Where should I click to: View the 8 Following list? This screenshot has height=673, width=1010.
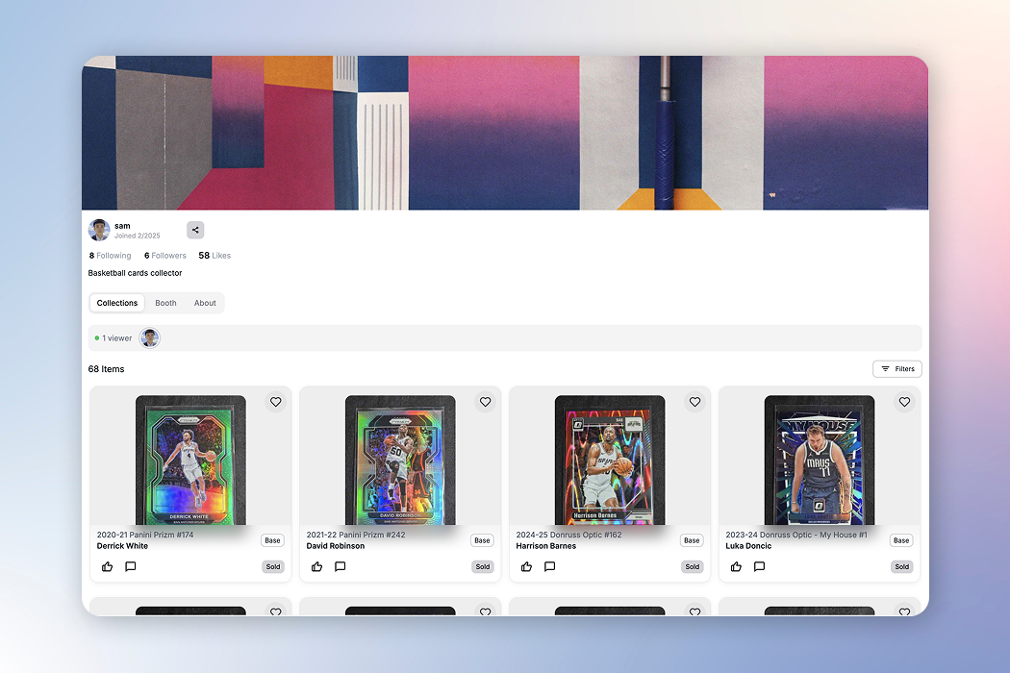click(x=110, y=256)
